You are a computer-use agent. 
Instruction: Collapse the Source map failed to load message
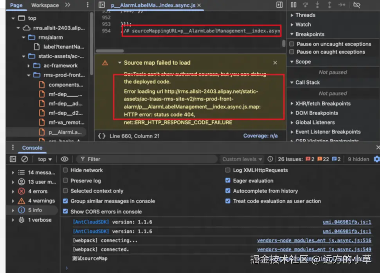(x=120, y=63)
